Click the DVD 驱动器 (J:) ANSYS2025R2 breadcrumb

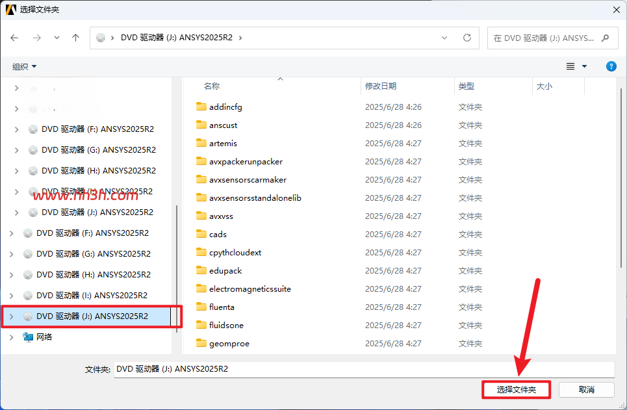point(176,38)
